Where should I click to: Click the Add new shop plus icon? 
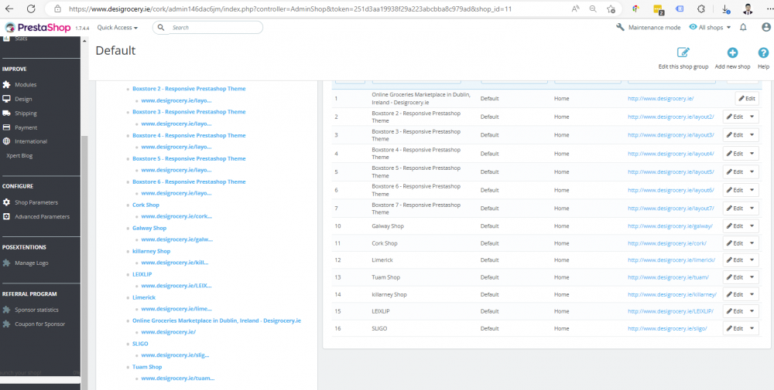732,53
